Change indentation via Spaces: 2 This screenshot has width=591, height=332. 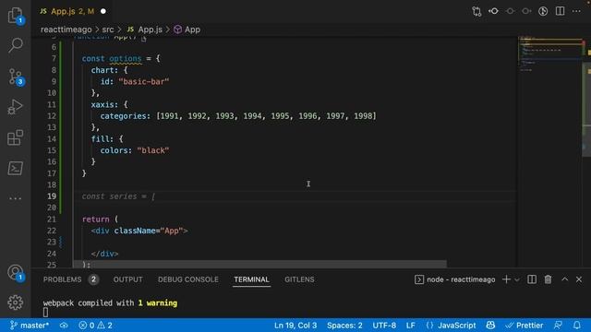click(344, 326)
